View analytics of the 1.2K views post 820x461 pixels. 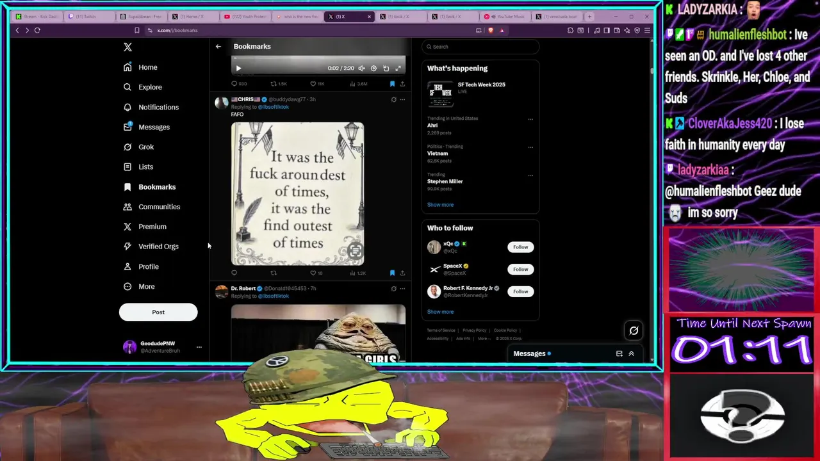(x=357, y=273)
